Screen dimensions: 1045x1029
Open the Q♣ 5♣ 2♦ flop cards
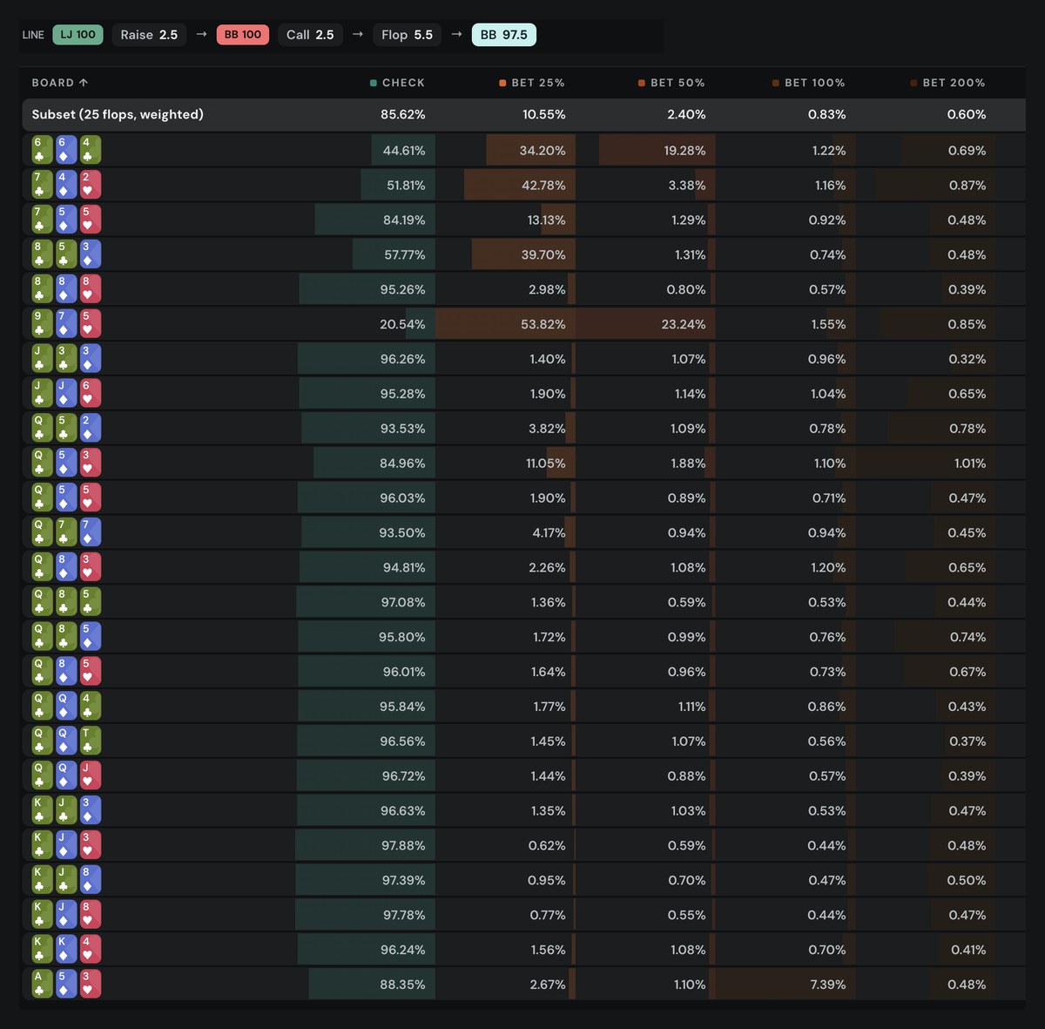(x=66, y=428)
